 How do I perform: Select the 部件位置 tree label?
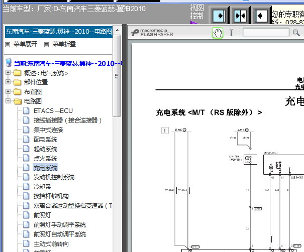pyautogui.click(x=36, y=82)
